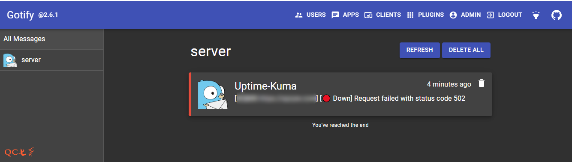Click the '4 minutes ago' timestamp

click(449, 84)
